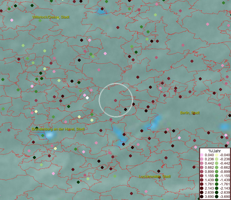This screenshot has height=200, width=231.
Task: Click the %/Jahr legend title
Action: click(x=214, y=151)
